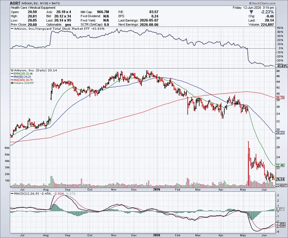Click the Bid value 20.12 x 34
The image size is (288, 238).
click(63, 16)
